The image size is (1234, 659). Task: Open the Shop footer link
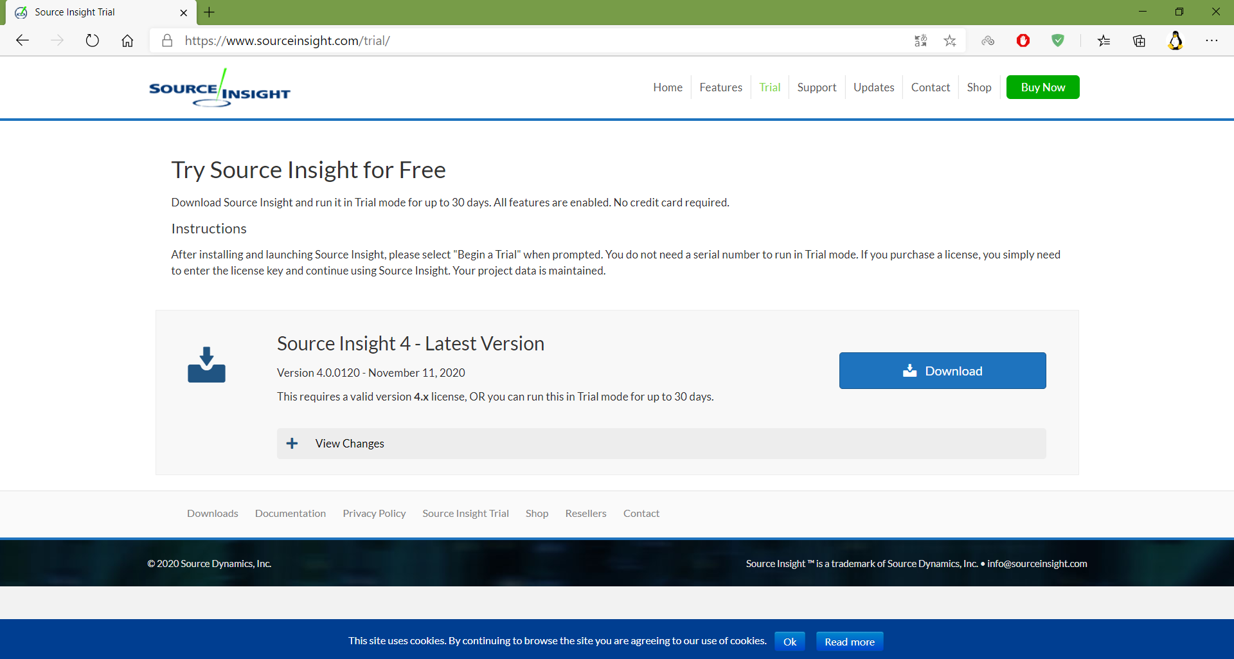pos(537,513)
